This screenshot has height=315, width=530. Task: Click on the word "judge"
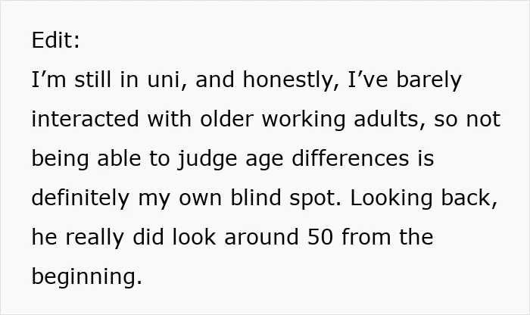[207, 160]
